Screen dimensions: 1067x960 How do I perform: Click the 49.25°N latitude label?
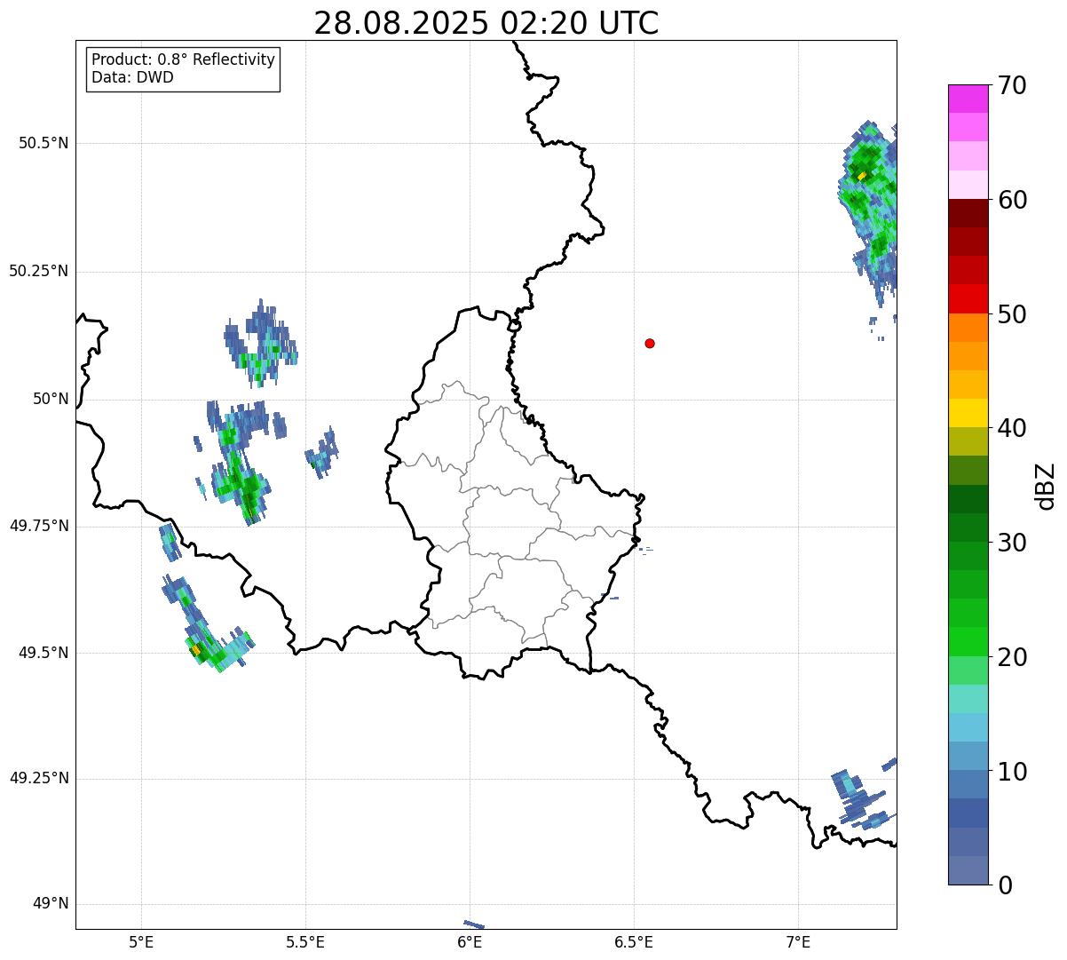39,779
